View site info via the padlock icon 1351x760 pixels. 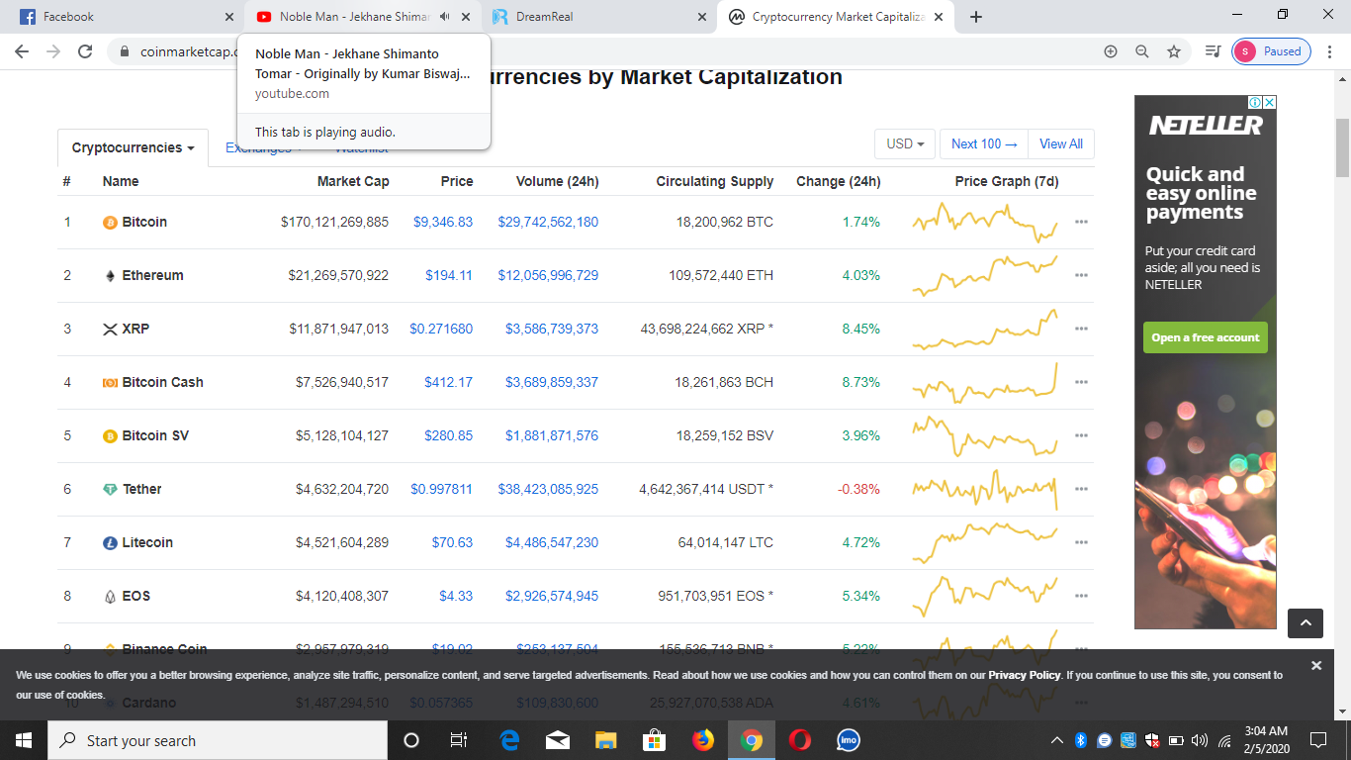click(125, 51)
